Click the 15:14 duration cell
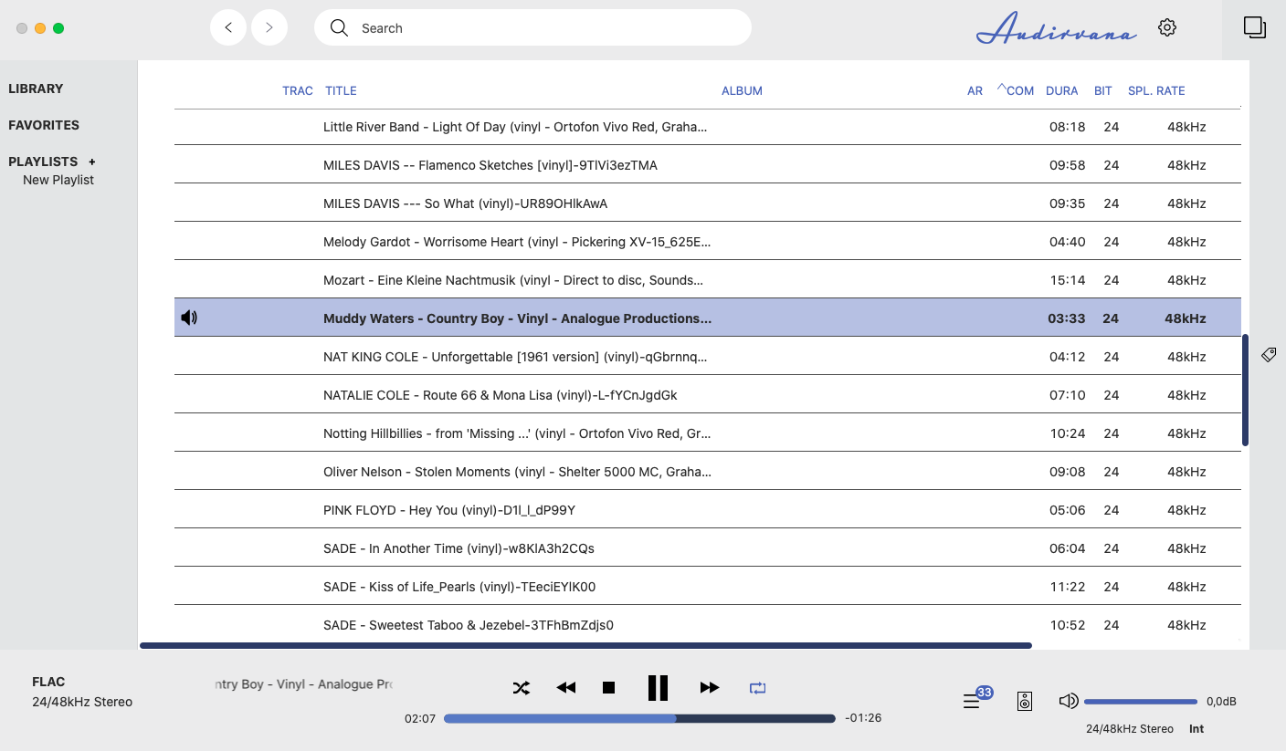This screenshot has height=751, width=1286. point(1068,280)
